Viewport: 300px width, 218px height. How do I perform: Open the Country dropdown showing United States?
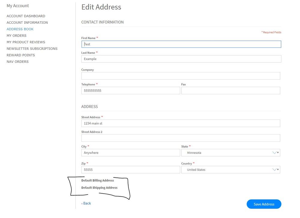click(x=230, y=170)
